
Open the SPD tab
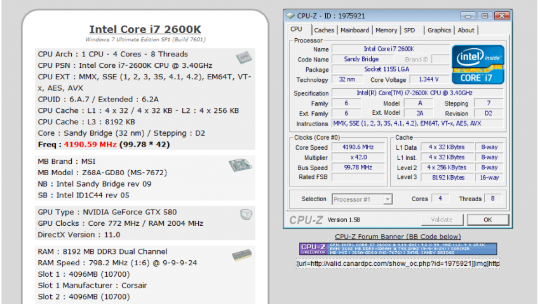click(x=410, y=30)
